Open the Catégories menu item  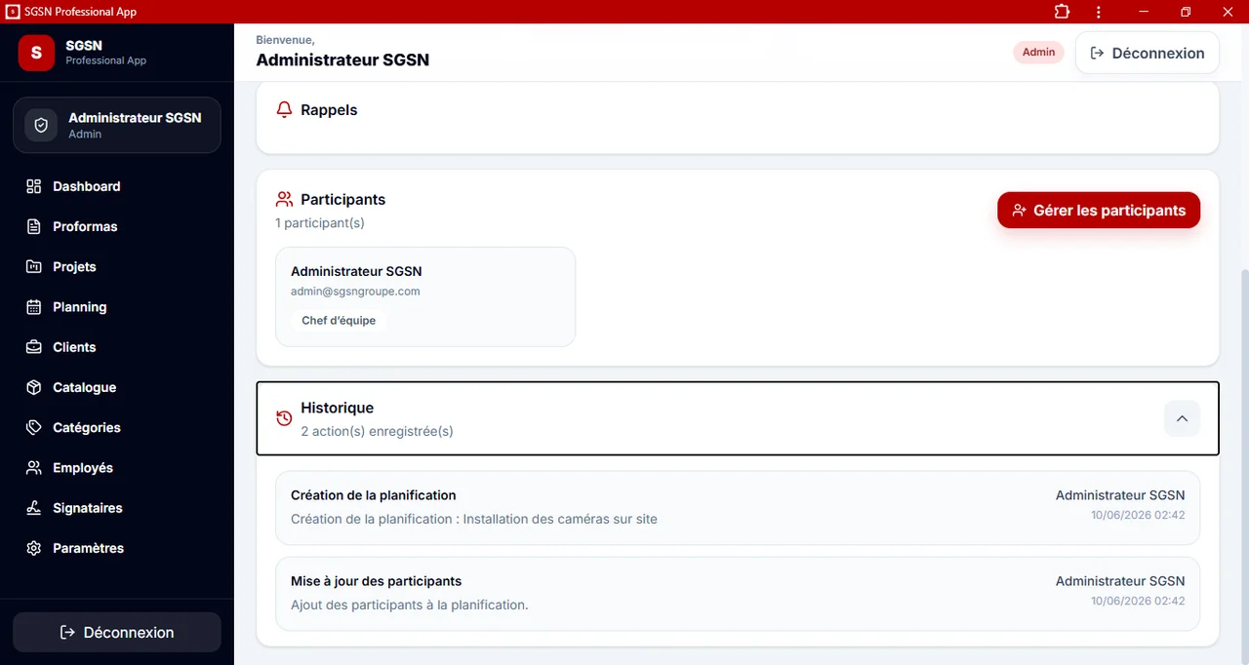pyautogui.click(x=117, y=427)
